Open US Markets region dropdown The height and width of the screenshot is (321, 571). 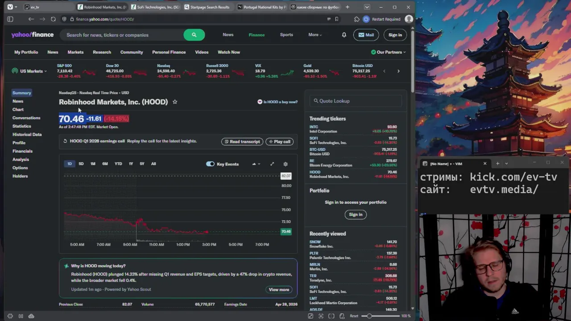coord(29,71)
